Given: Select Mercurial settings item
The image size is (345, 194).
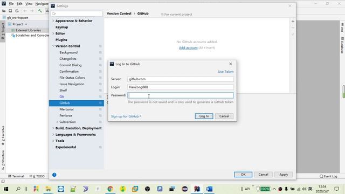Looking at the screenshot, I should pyautogui.click(x=66, y=109).
